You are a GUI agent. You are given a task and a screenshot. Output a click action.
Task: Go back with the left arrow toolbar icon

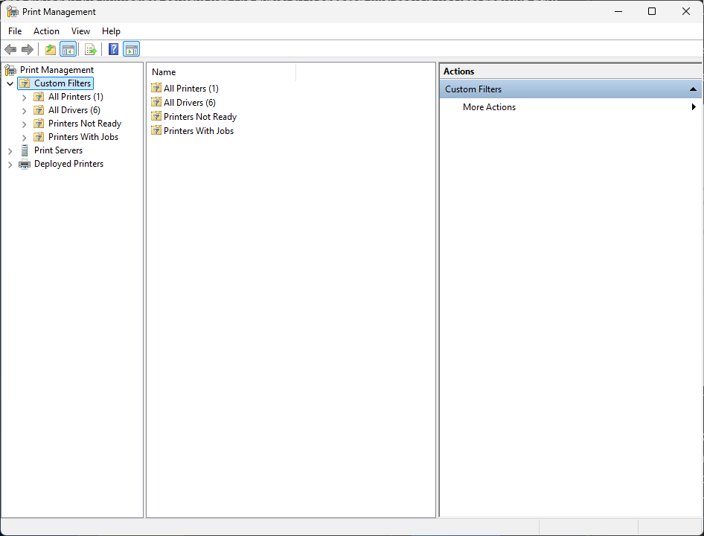[10, 49]
